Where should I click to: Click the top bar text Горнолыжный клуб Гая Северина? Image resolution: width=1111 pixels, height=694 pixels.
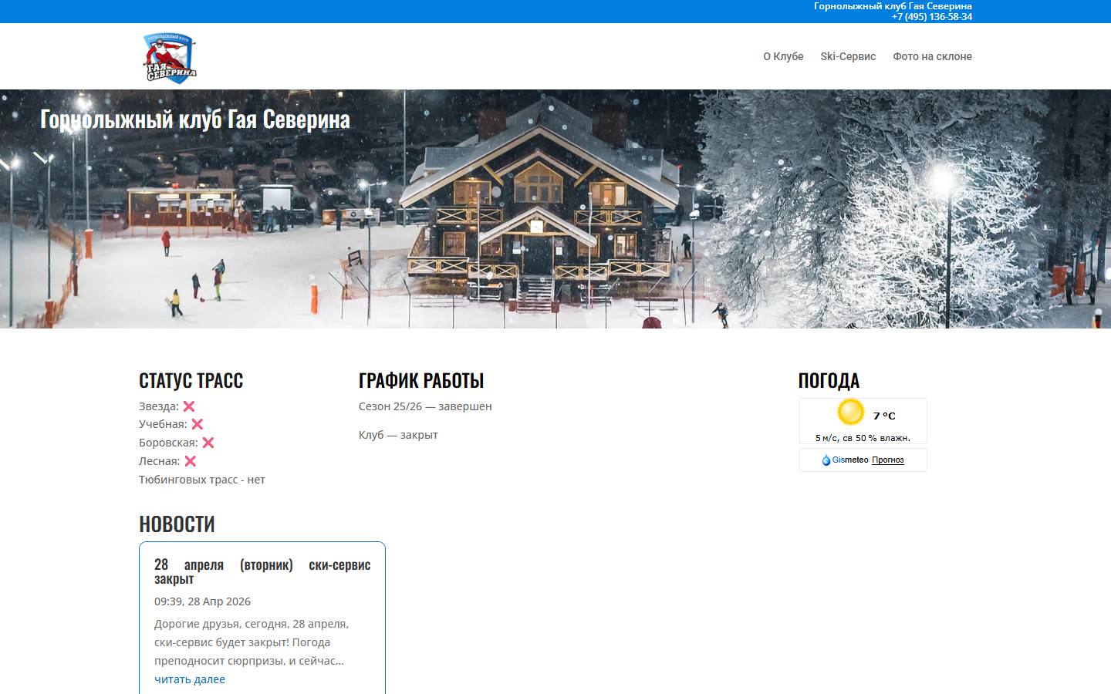(x=893, y=6)
